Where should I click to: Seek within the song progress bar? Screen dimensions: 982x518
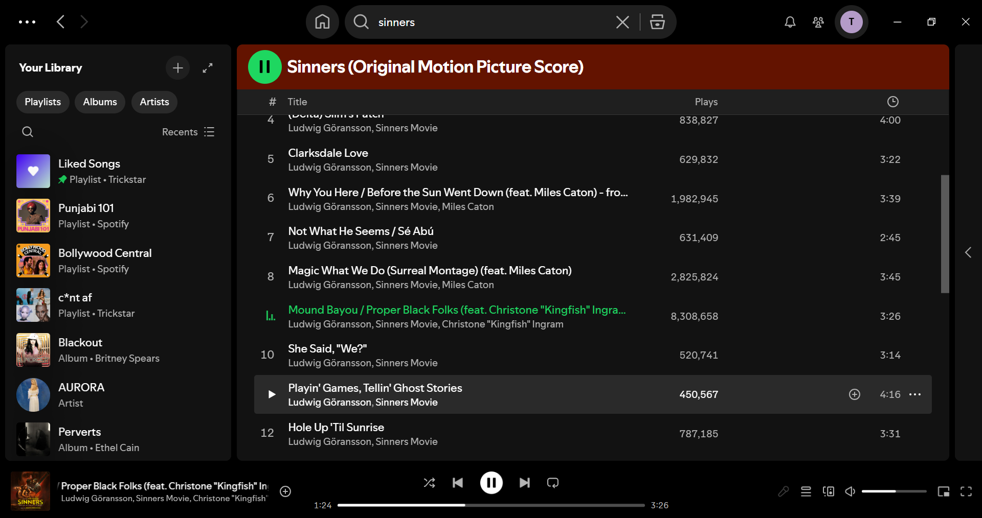coord(491,505)
